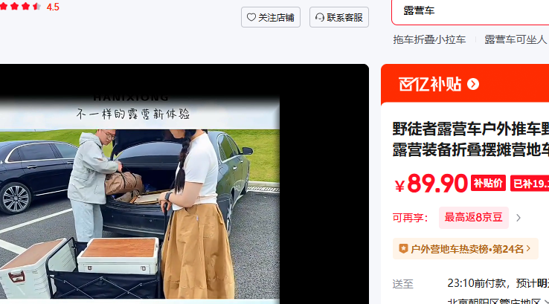Screen dimensions: 549x304
Task: Click the 亿补贴 logo in red banner
Action: click(x=430, y=84)
